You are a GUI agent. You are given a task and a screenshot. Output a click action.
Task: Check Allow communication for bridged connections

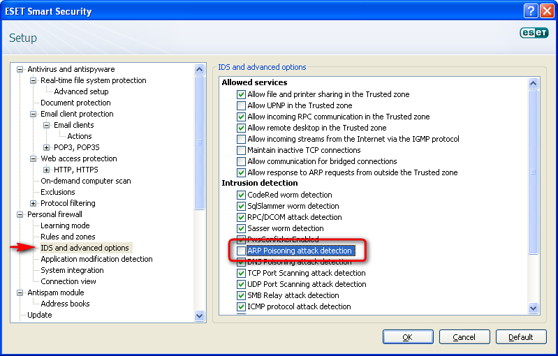point(241,161)
